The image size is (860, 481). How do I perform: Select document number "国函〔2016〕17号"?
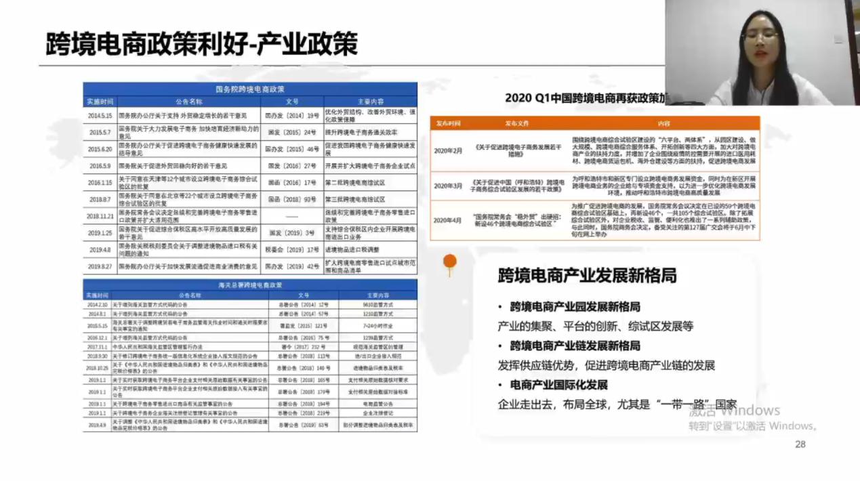[x=292, y=182]
